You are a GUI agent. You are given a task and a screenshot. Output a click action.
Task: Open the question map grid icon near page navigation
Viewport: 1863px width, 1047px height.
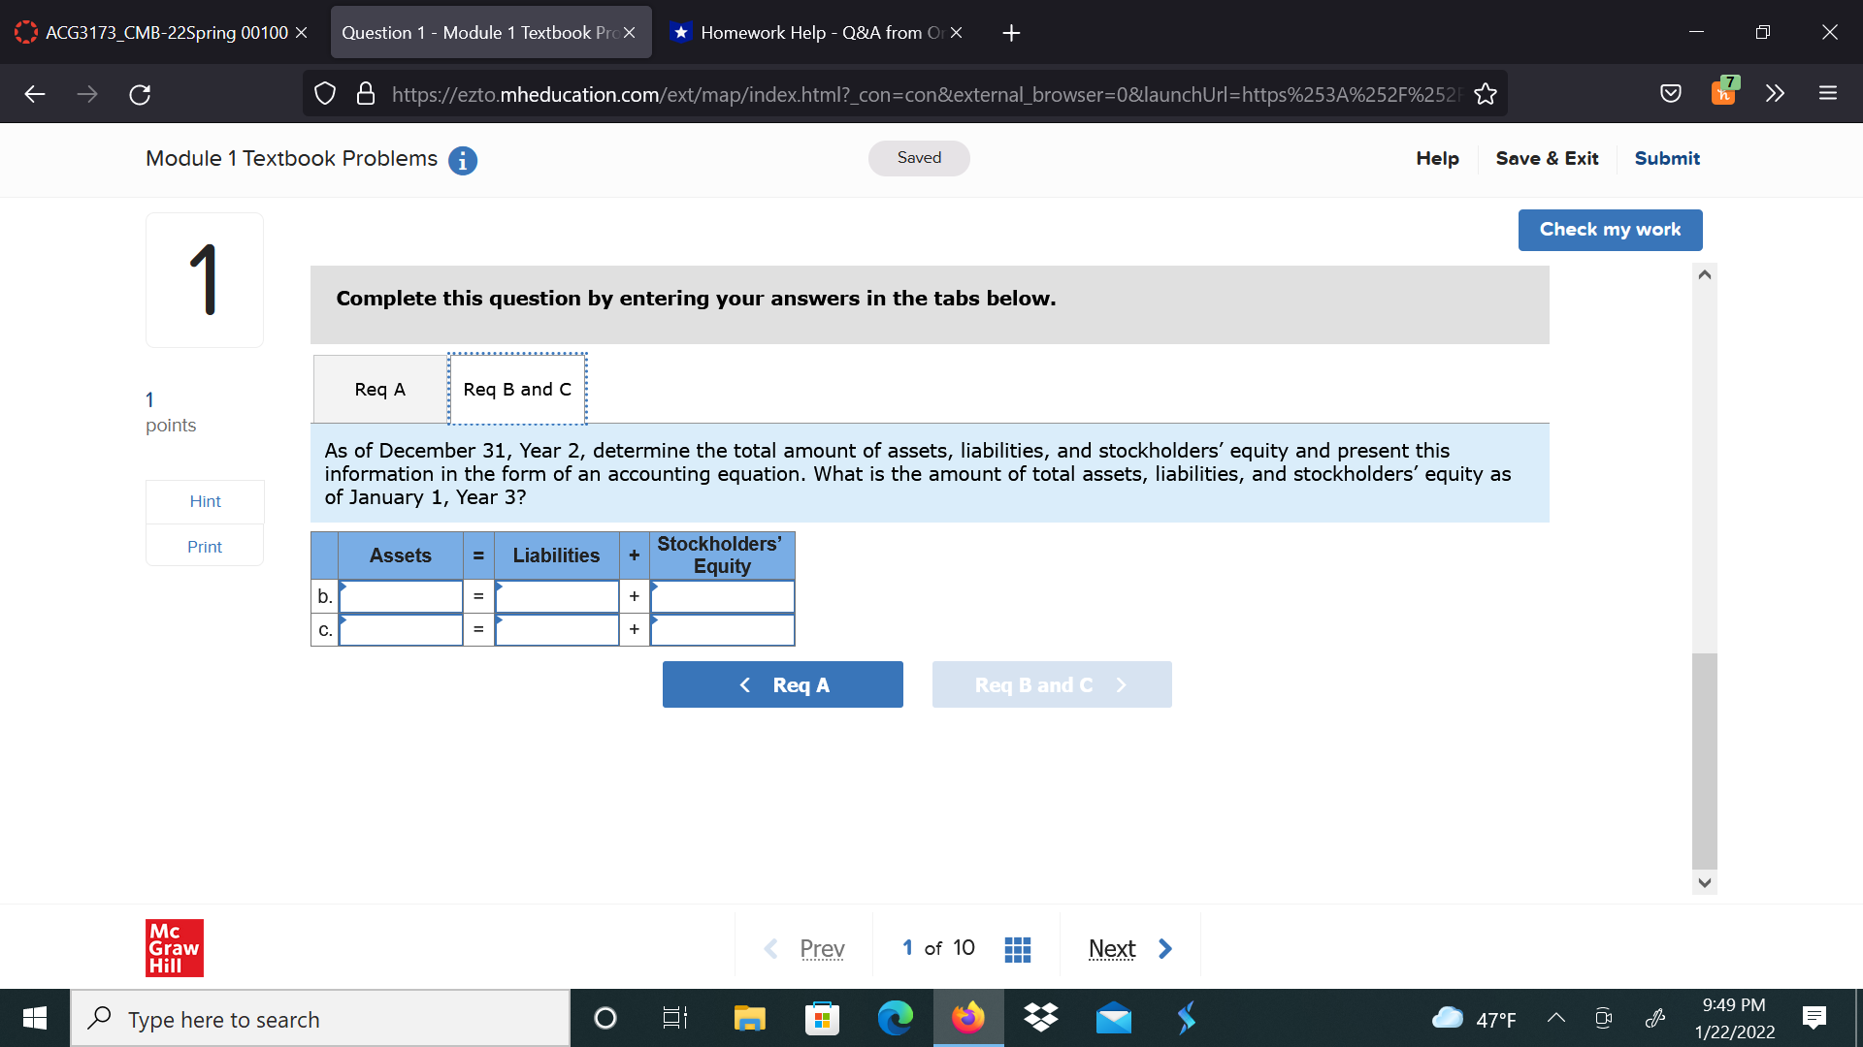1017,948
